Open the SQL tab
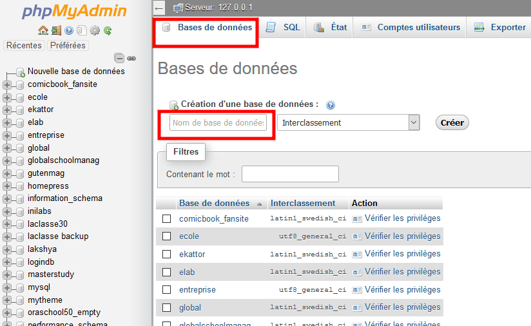Screen dimensions: 531x326 [x=283, y=28]
